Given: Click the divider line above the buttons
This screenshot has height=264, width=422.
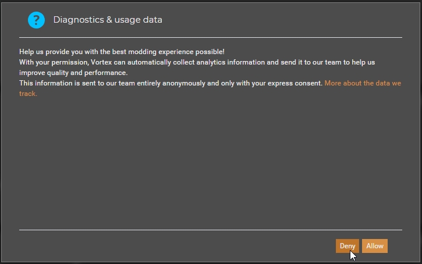Looking at the screenshot, I should tap(210, 230).
